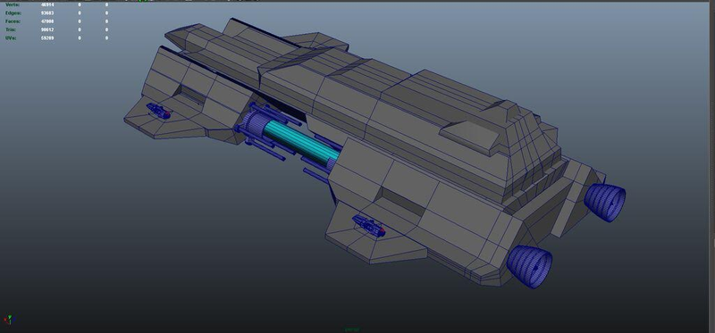This screenshot has width=715, height=333.
Task: Click the Faces: poly count label
Action: tap(13, 21)
